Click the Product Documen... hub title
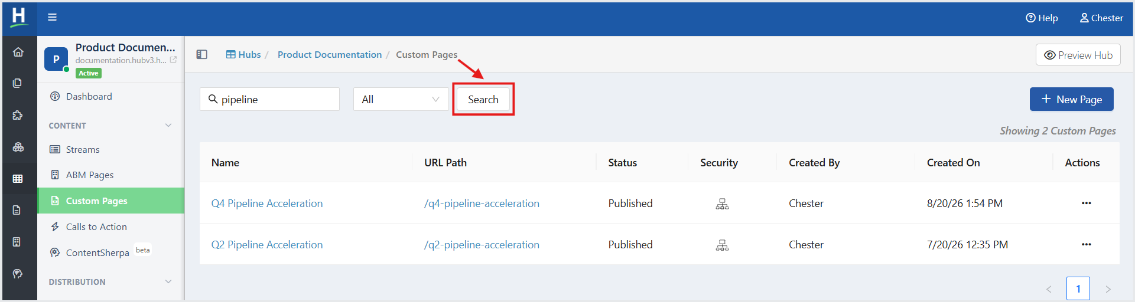Image resolution: width=1135 pixels, height=302 pixels. click(125, 47)
